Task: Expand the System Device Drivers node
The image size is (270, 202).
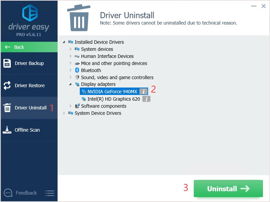Action: 64,113
